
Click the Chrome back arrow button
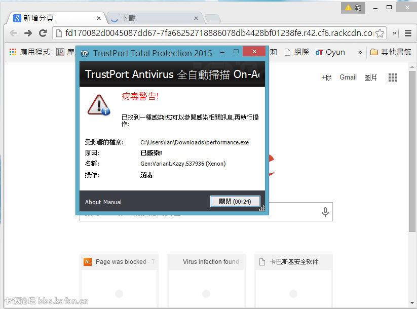pos(13,33)
